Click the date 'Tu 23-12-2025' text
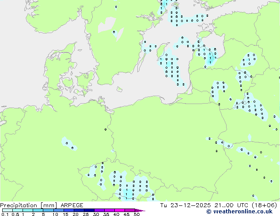This screenshot has width=280, height=216. [x=185, y=205]
